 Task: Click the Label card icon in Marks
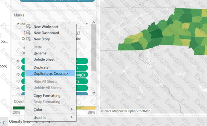(x=78, y=32)
